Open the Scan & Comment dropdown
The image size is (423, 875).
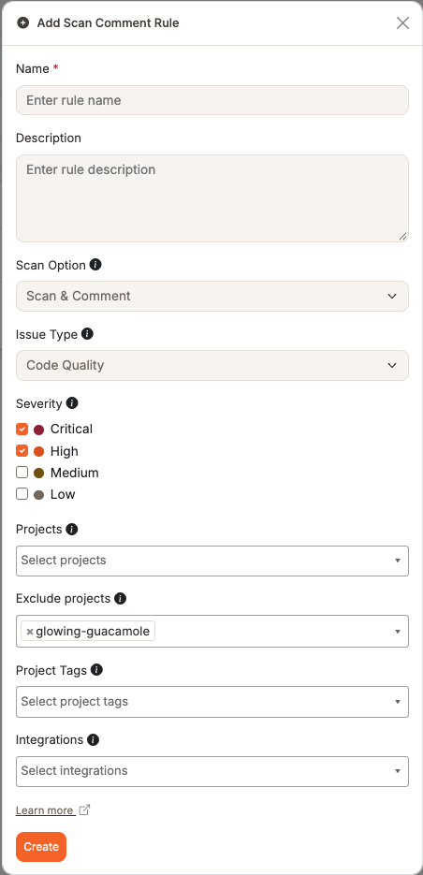tap(212, 297)
